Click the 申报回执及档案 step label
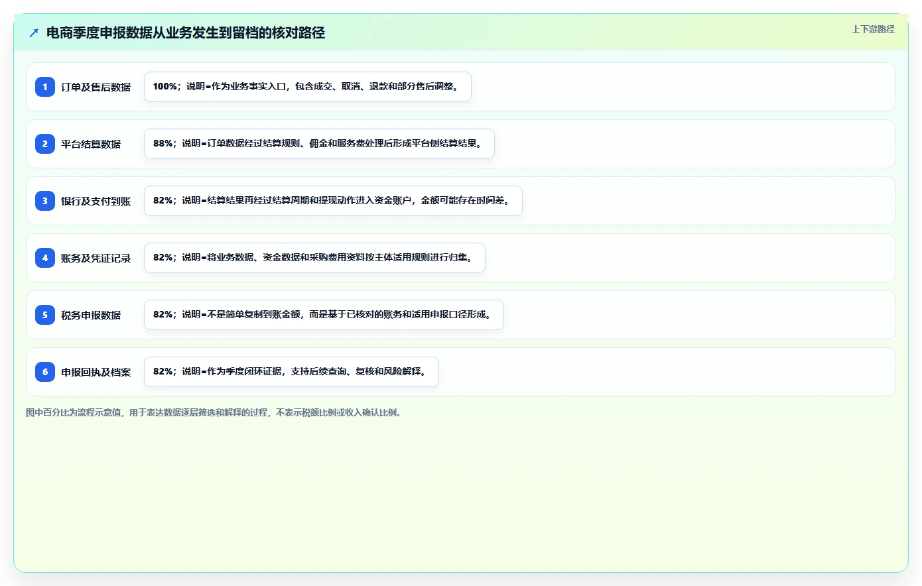 pos(96,372)
